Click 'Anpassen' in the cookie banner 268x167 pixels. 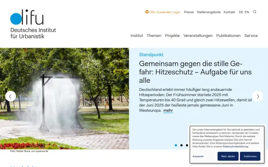click(198, 156)
